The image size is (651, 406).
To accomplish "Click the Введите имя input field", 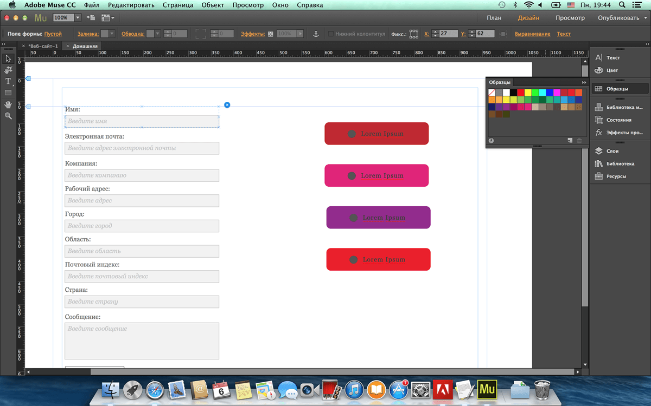I will (x=142, y=121).
